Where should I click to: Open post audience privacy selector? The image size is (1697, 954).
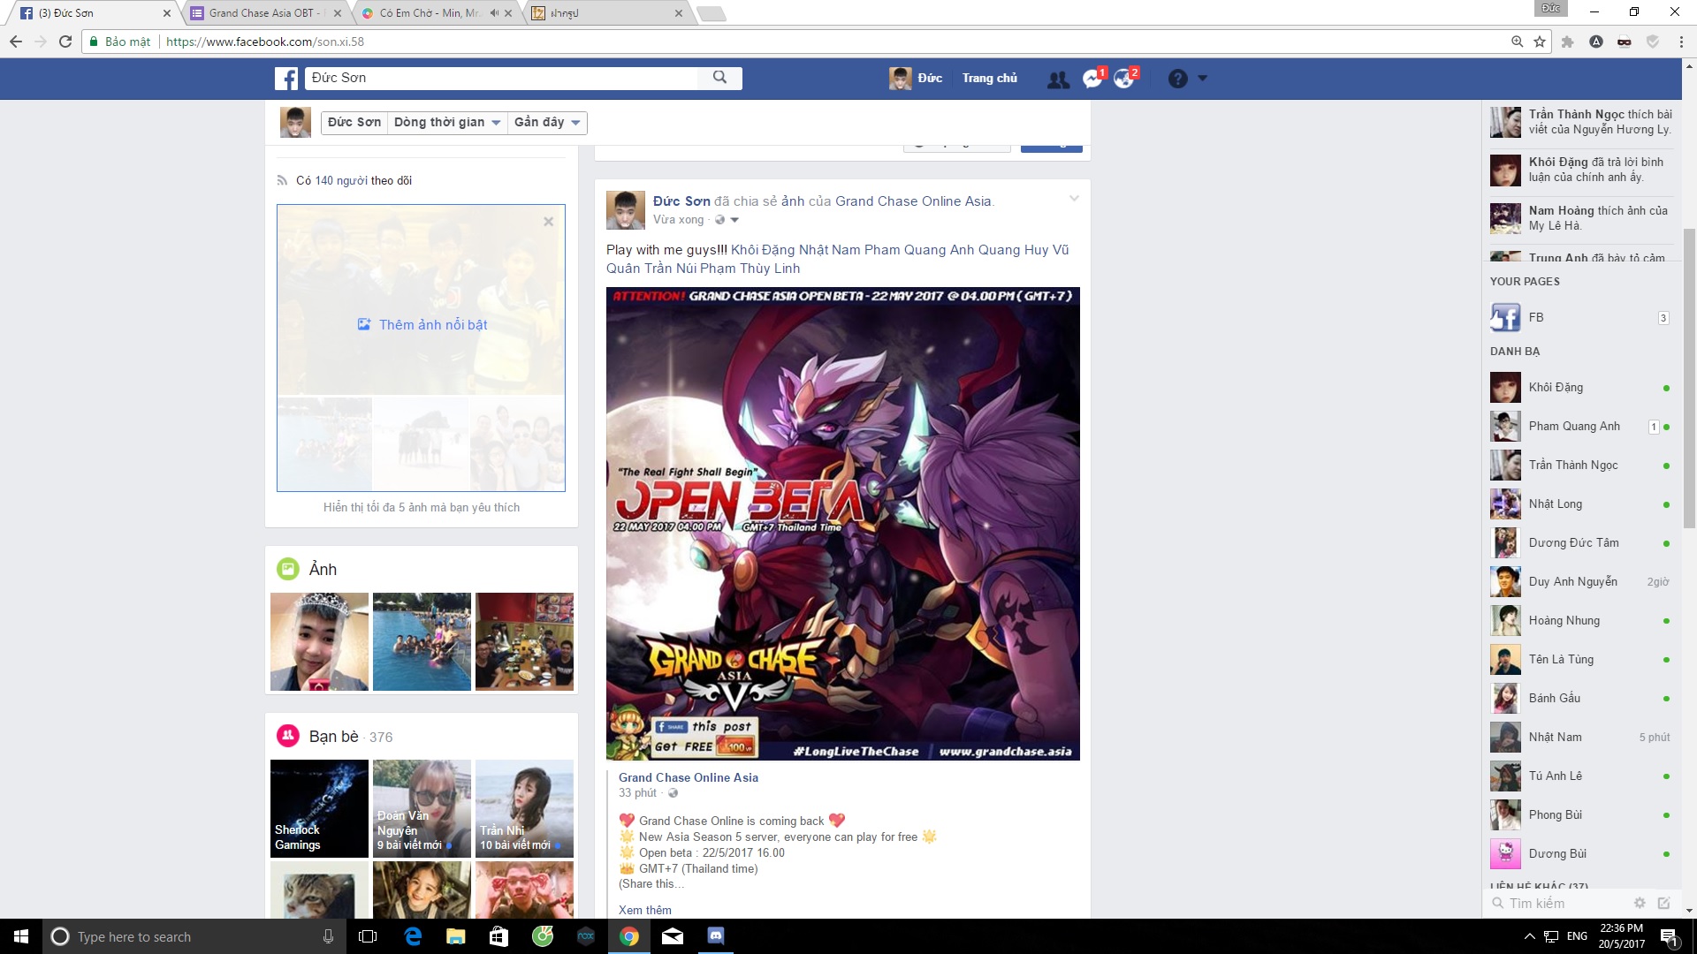[727, 220]
